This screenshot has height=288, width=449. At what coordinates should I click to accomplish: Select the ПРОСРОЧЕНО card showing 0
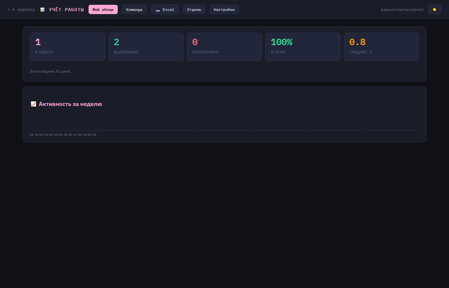(224, 47)
